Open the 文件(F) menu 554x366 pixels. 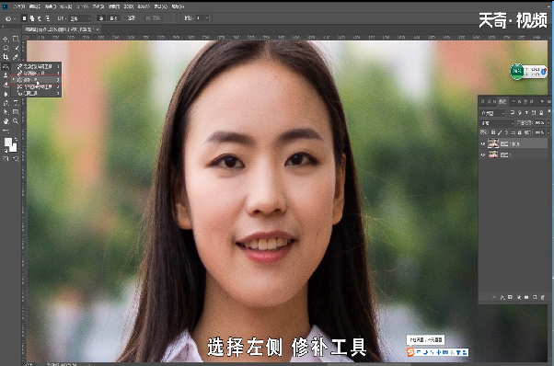pos(18,6)
